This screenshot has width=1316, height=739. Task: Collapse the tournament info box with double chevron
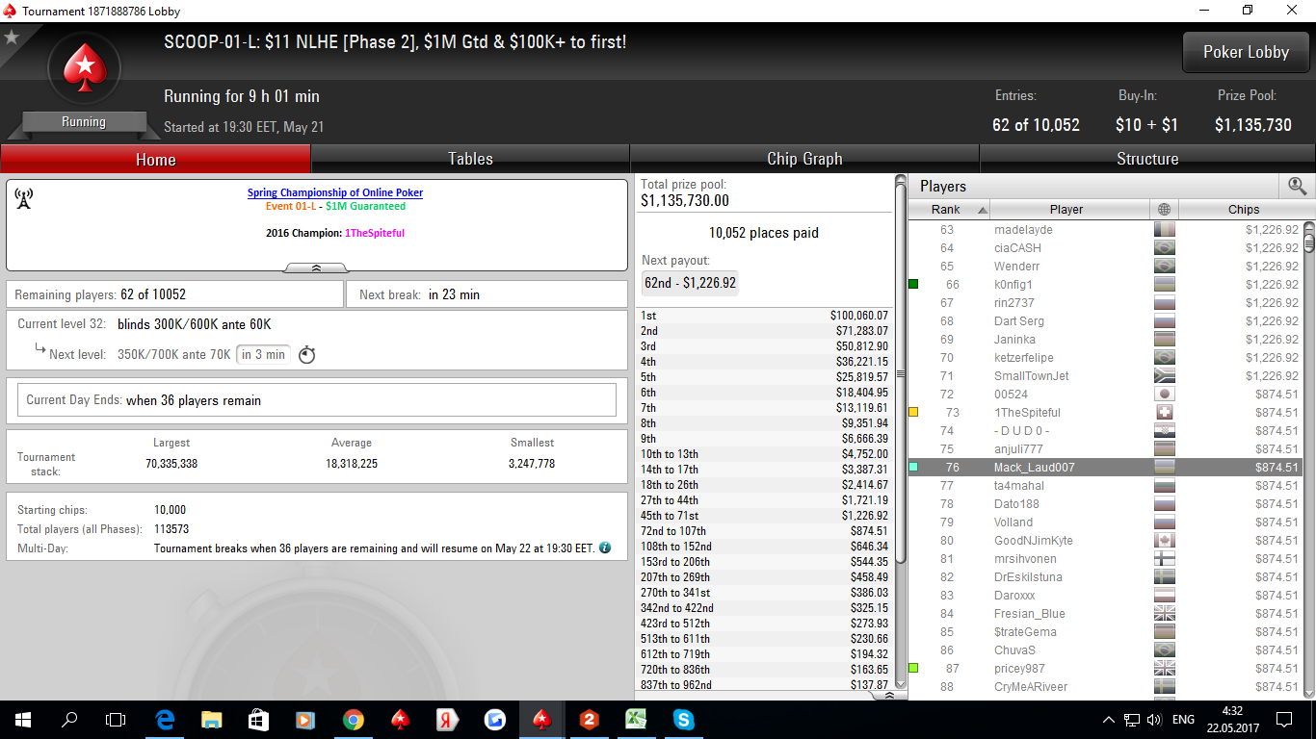(x=316, y=268)
